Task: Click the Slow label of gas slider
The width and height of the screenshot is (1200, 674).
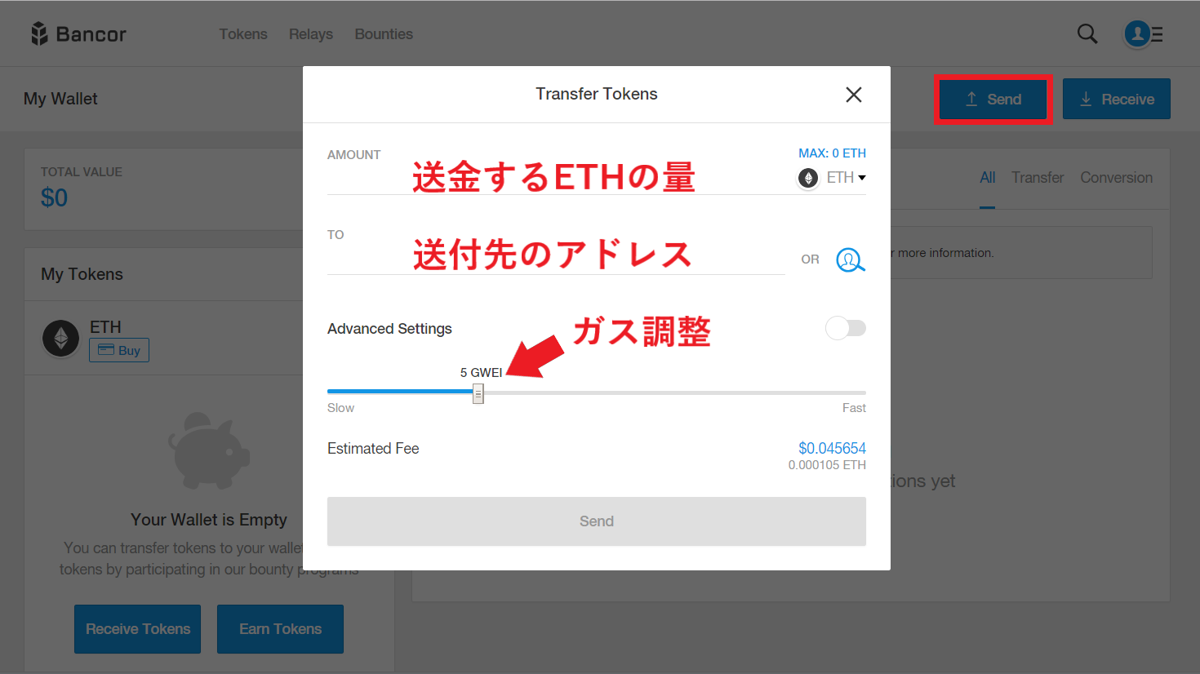Action: tap(340, 408)
